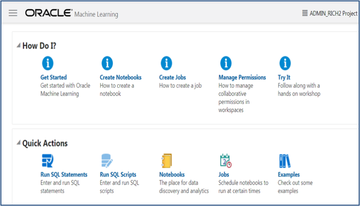The height and width of the screenshot is (206, 360).
Task: Click the Examples books icon
Action: click(285, 161)
